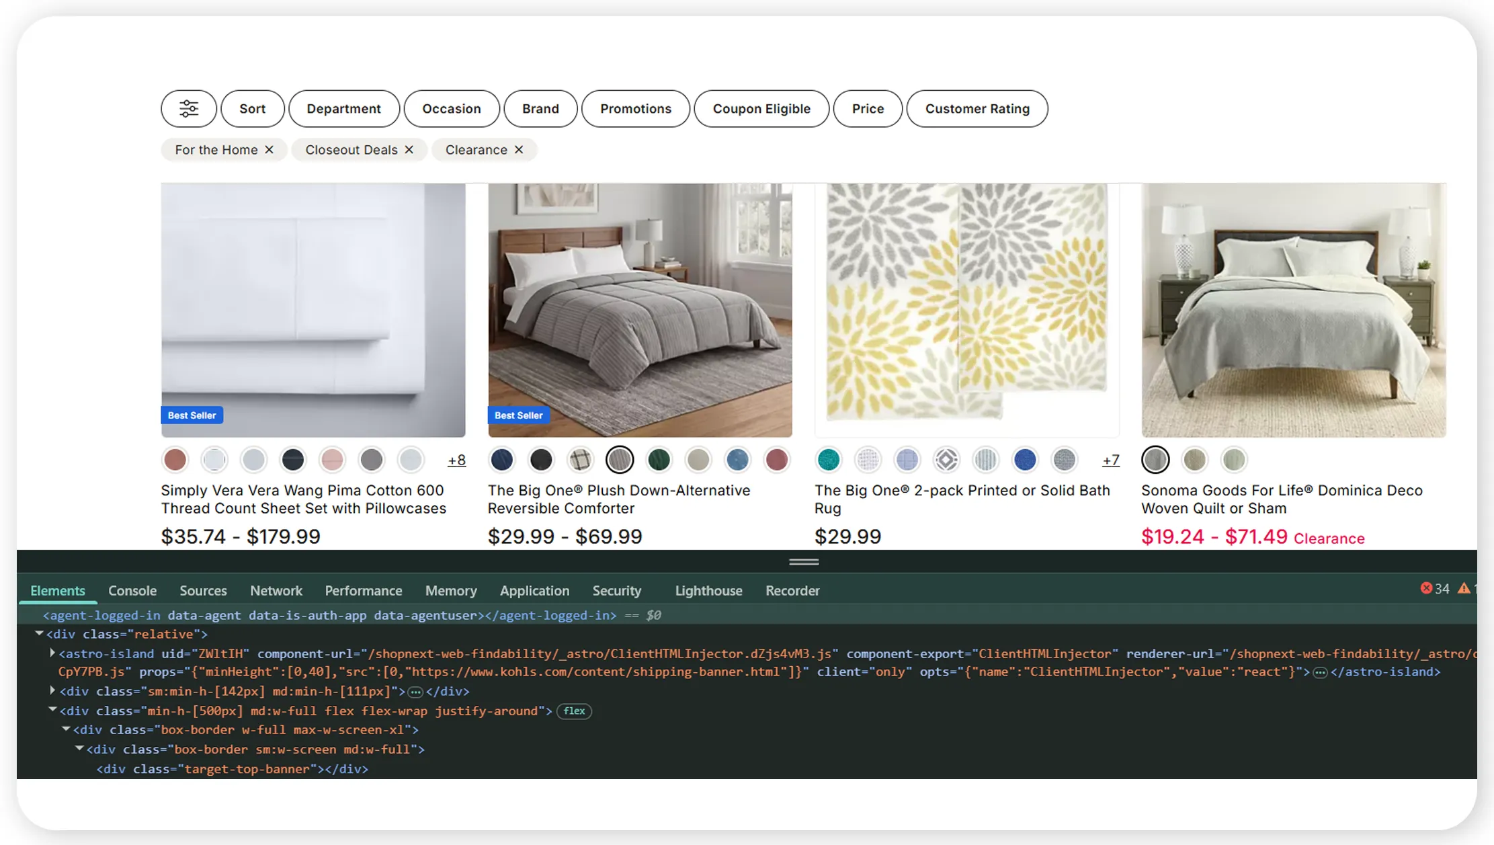The height and width of the screenshot is (845, 1494).
Task: Open the Occasion filter
Action: point(452,108)
